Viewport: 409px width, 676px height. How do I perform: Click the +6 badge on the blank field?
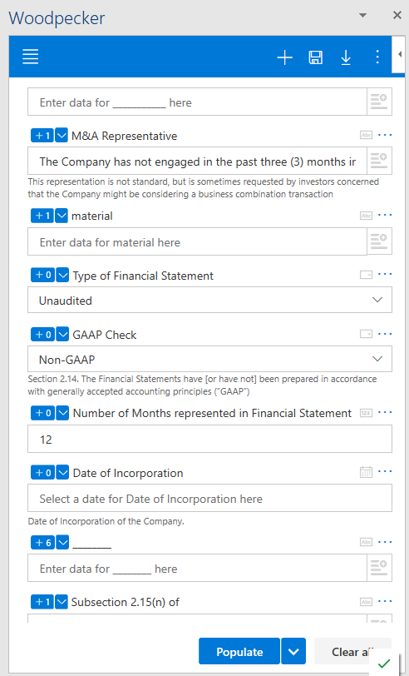coord(42,542)
